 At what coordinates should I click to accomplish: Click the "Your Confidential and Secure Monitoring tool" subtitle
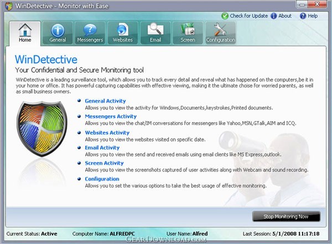[x=79, y=70]
